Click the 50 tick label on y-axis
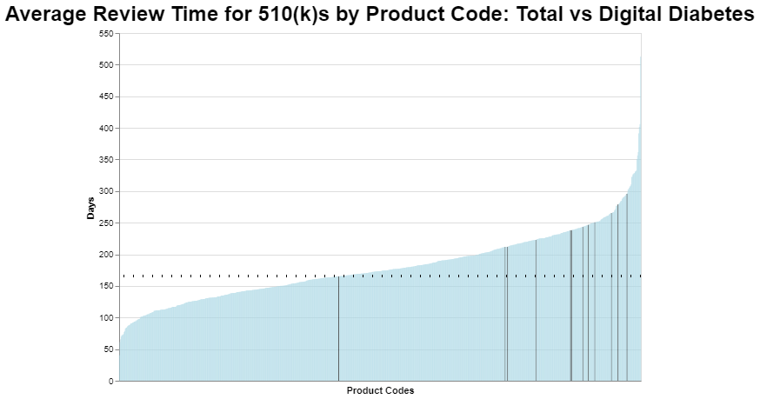760x399 pixels. pos(108,349)
